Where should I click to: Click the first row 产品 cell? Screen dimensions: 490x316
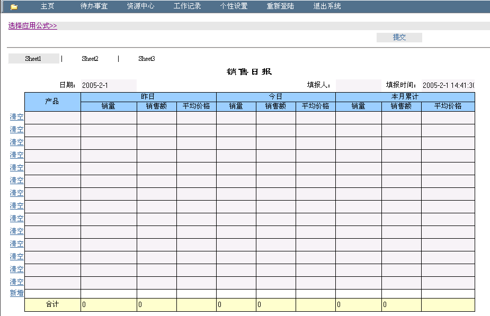click(x=52, y=118)
